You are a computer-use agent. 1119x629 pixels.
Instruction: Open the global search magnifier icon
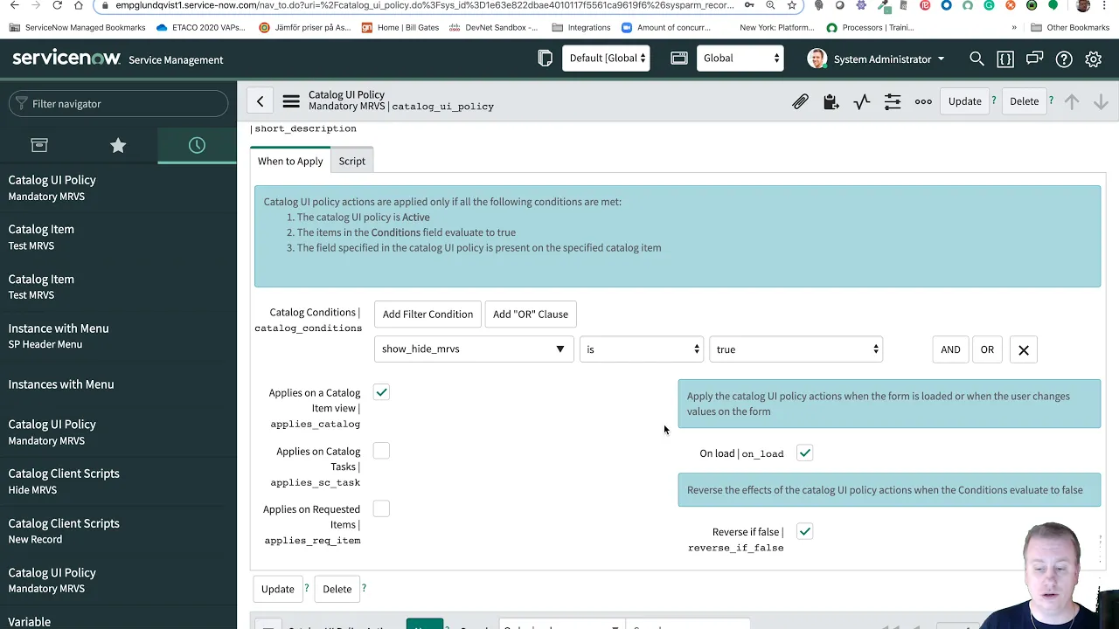[x=977, y=59]
